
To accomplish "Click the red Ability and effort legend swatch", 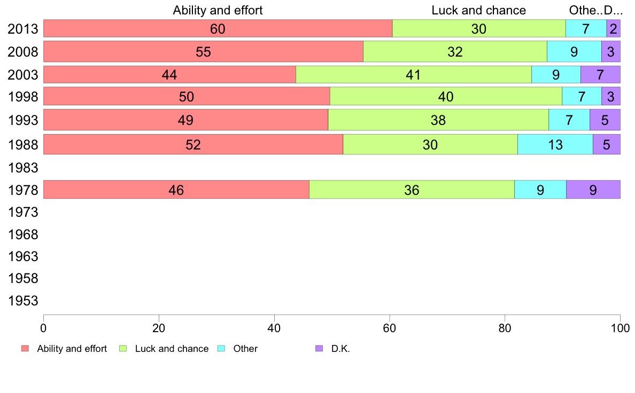I will pyautogui.click(x=25, y=349).
